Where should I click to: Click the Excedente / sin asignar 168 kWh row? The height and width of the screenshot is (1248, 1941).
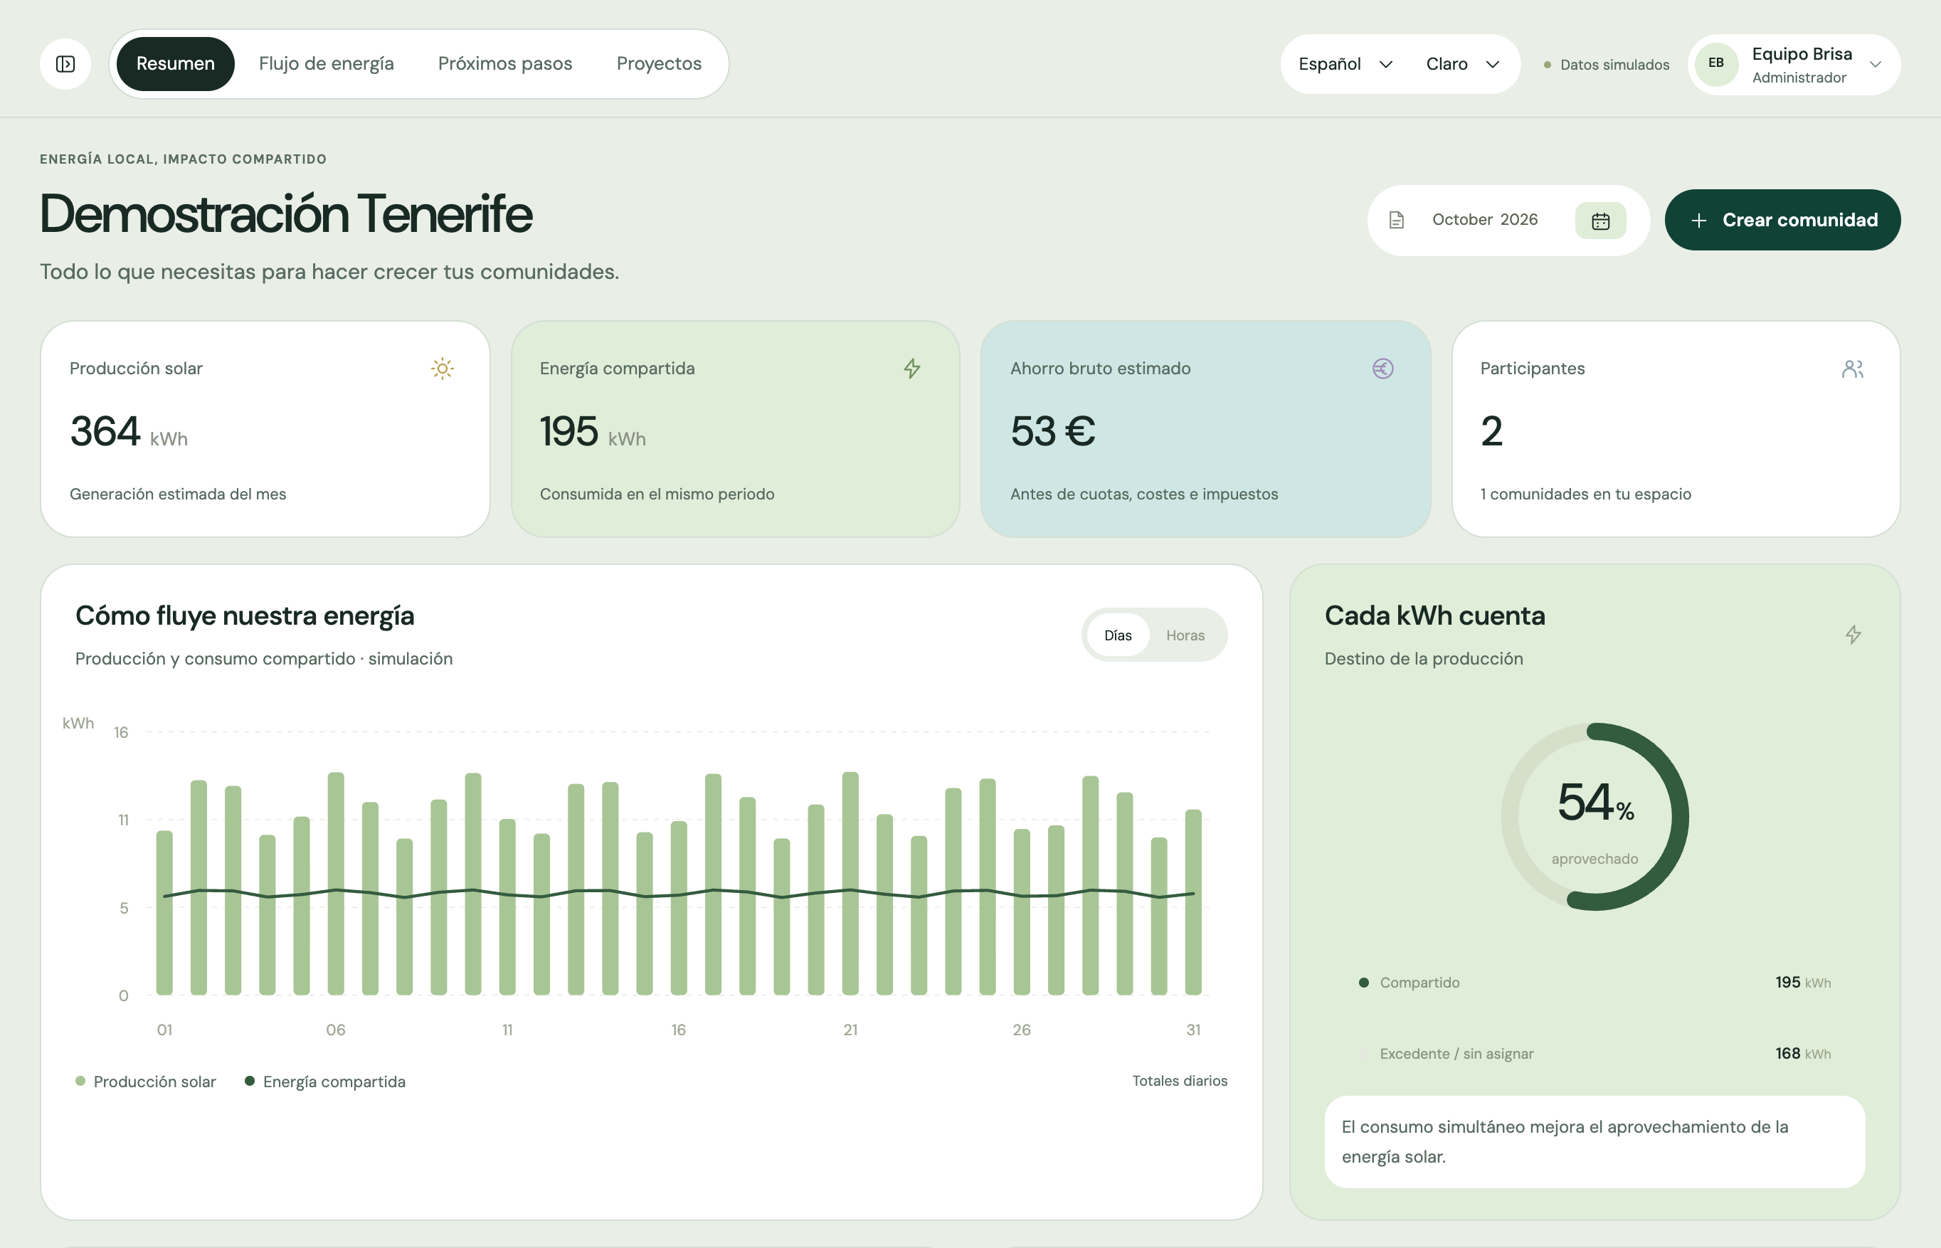tap(1594, 1054)
